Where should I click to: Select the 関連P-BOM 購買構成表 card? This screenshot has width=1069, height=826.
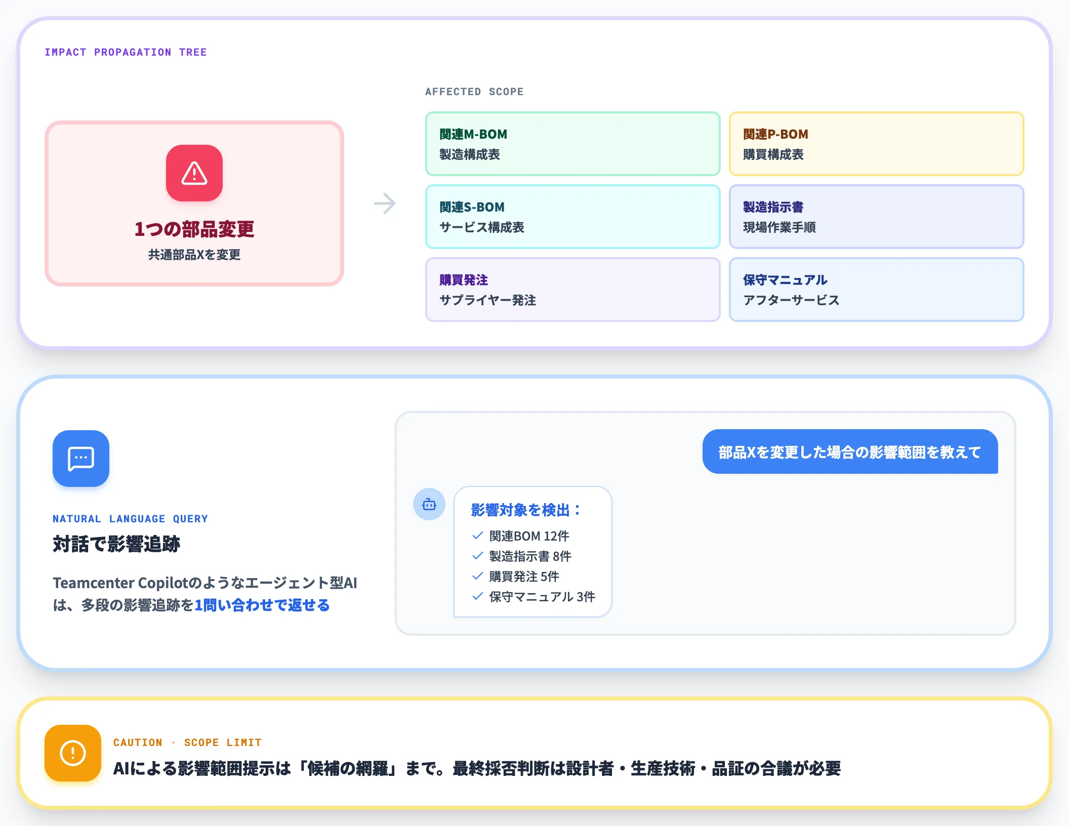(876, 144)
